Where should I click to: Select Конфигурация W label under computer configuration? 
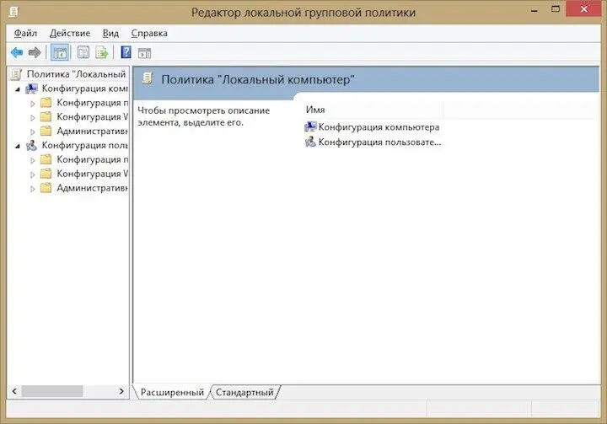(92, 116)
